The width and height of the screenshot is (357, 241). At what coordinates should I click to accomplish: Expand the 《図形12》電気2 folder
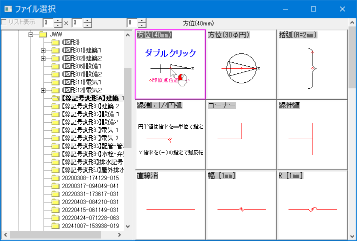43,90
